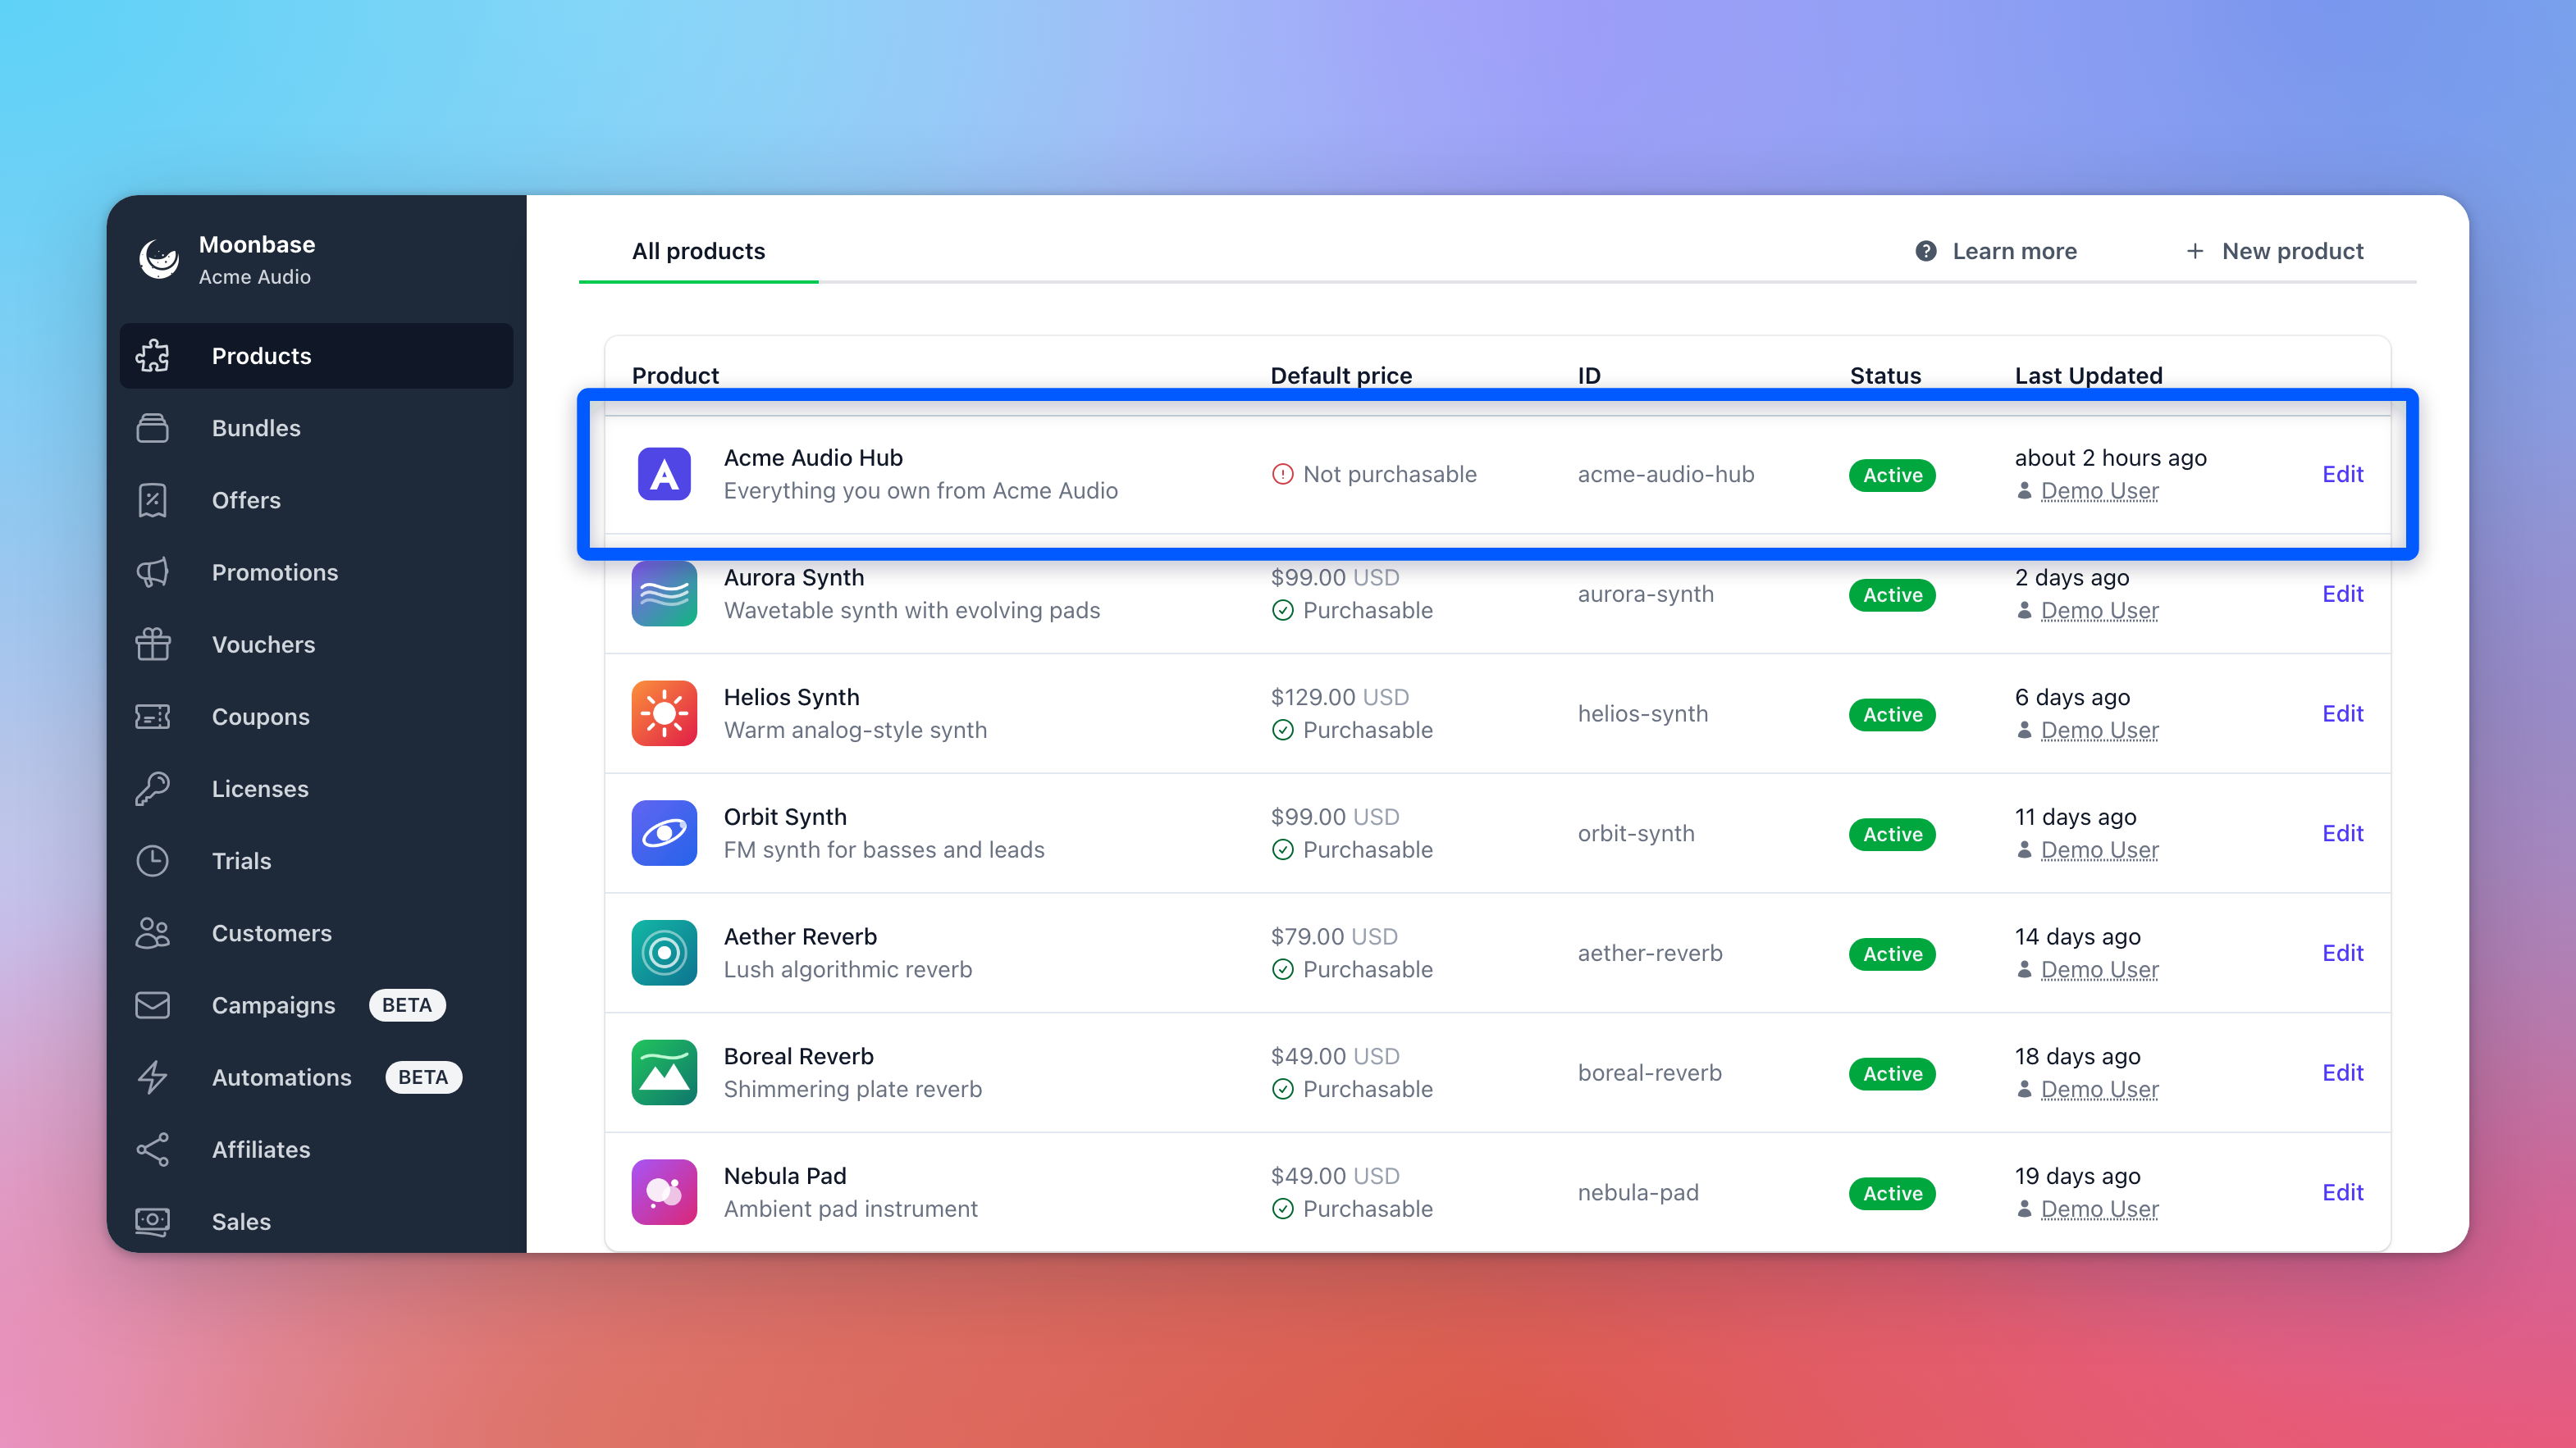The image size is (2576, 1448).
Task: Open the Trials clock icon
Action: (x=153, y=860)
